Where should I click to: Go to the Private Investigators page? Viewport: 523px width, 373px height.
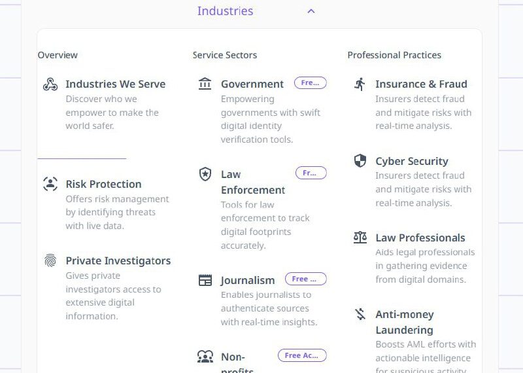tap(118, 260)
